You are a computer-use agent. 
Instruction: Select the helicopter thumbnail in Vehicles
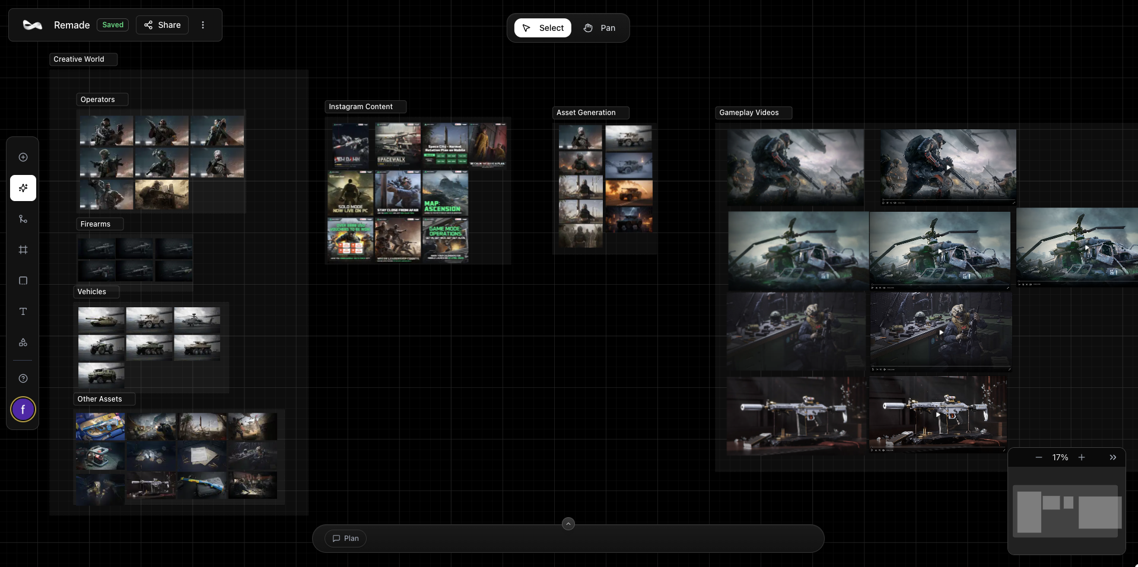click(x=197, y=320)
